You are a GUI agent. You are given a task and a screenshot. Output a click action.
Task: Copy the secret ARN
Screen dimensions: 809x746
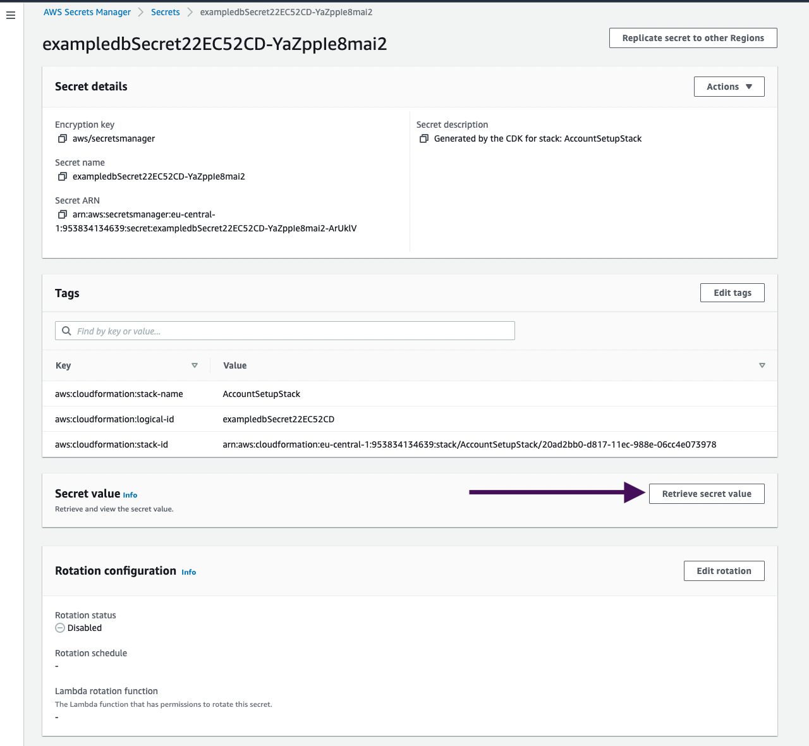click(x=62, y=214)
